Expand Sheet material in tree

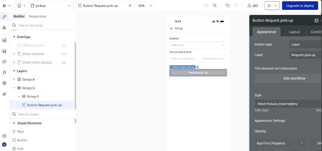coord(14,54)
